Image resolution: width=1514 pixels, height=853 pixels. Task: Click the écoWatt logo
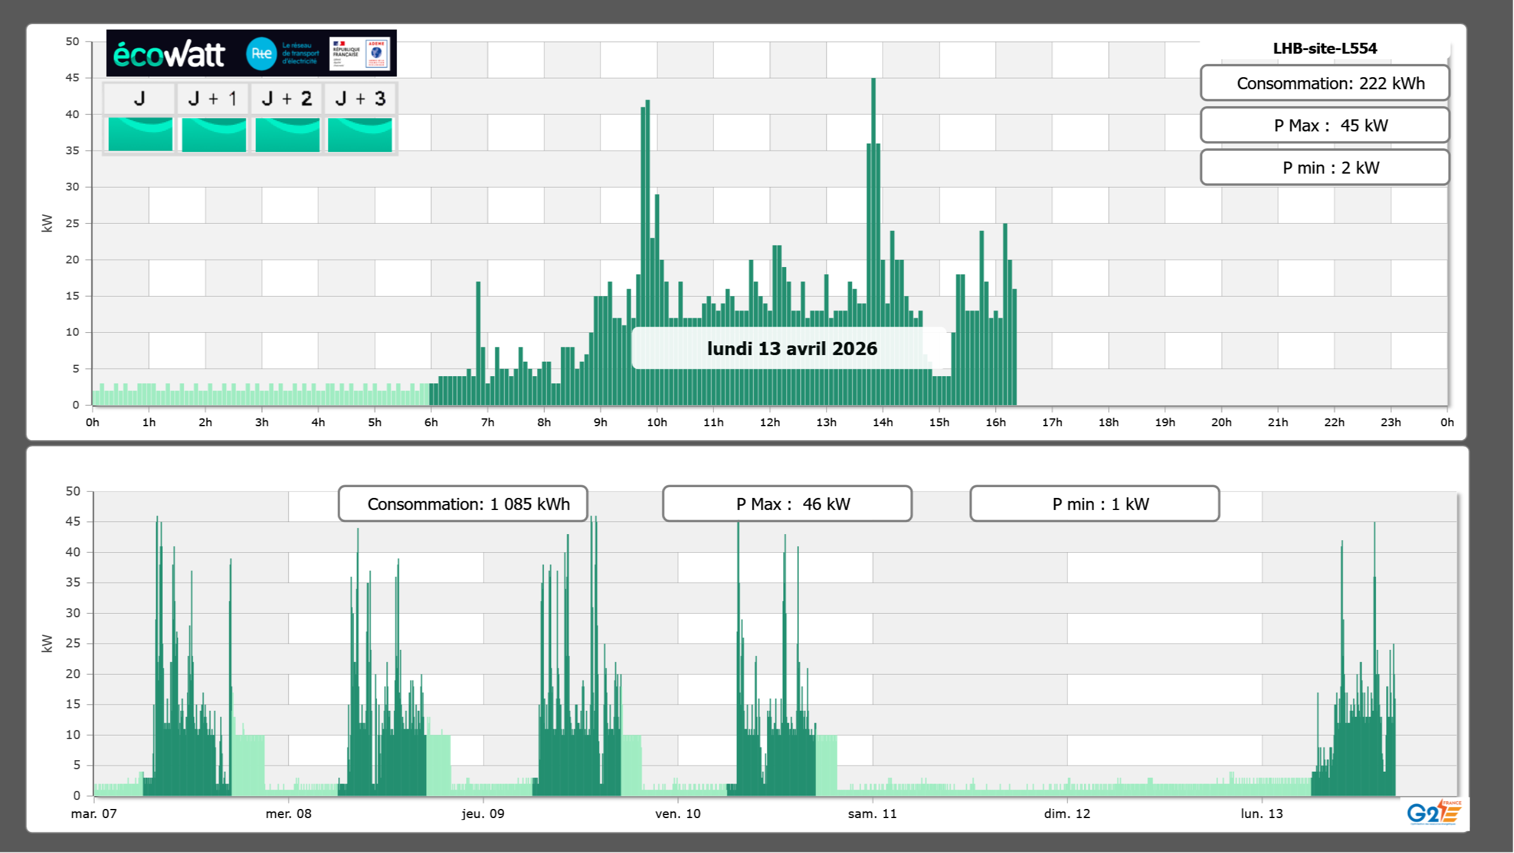click(169, 54)
